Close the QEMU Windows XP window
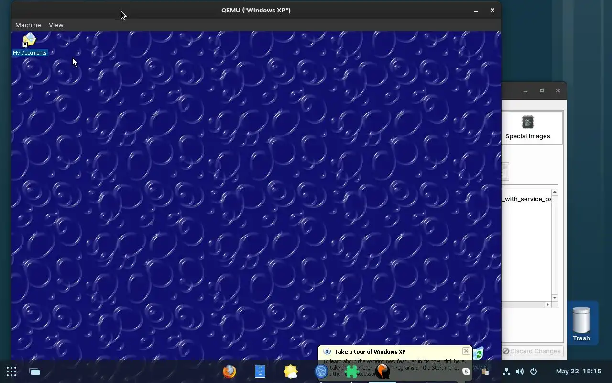 (x=492, y=10)
